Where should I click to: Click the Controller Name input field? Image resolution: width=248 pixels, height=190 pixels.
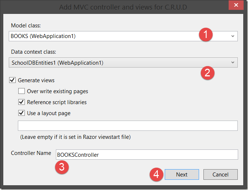point(147,155)
